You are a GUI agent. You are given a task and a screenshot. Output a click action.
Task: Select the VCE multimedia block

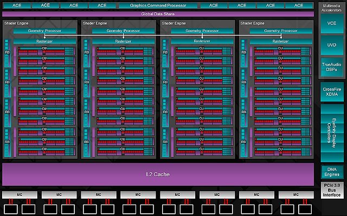coord(332,23)
